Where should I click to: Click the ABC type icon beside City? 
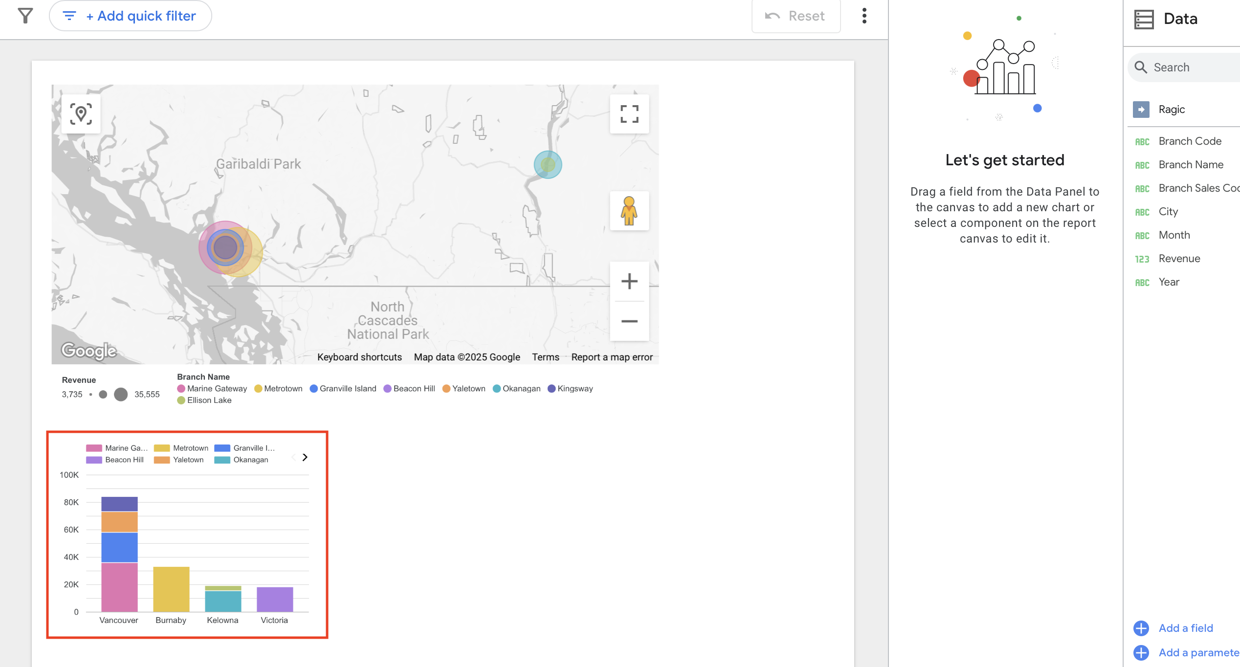coord(1142,212)
